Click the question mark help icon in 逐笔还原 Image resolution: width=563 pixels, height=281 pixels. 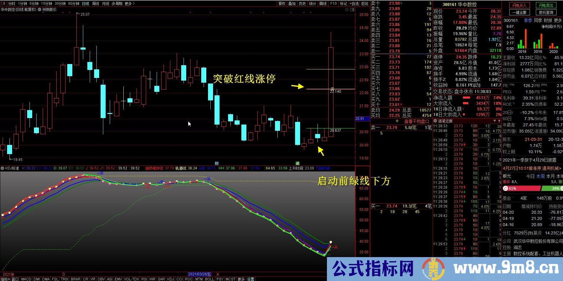tap(499, 121)
